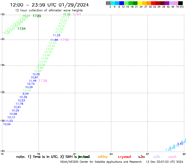Click the wave height value 12.41
This screenshot has height=164, width=186.
tap(64, 20)
